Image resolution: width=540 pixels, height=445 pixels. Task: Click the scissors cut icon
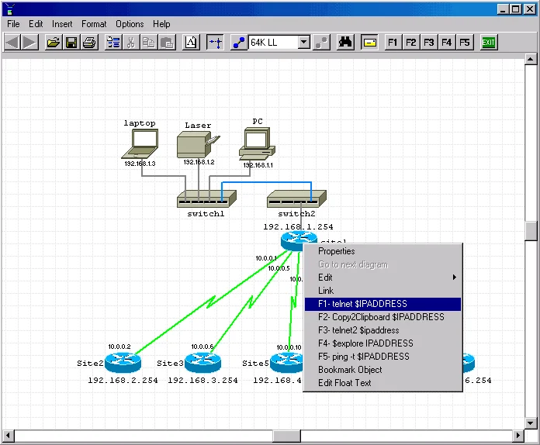click(x=131, y=43)
